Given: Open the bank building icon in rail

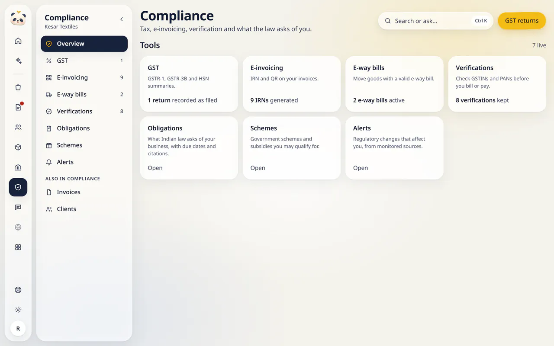Looking at the screenshot, I should pos(18,167).
